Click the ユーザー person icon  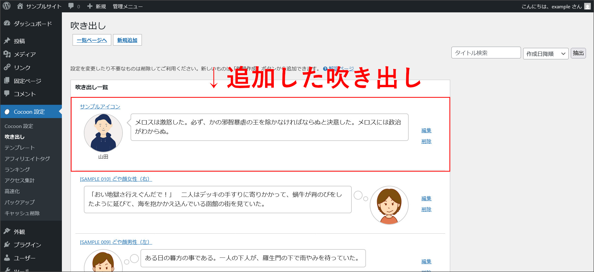pos(7,258)
